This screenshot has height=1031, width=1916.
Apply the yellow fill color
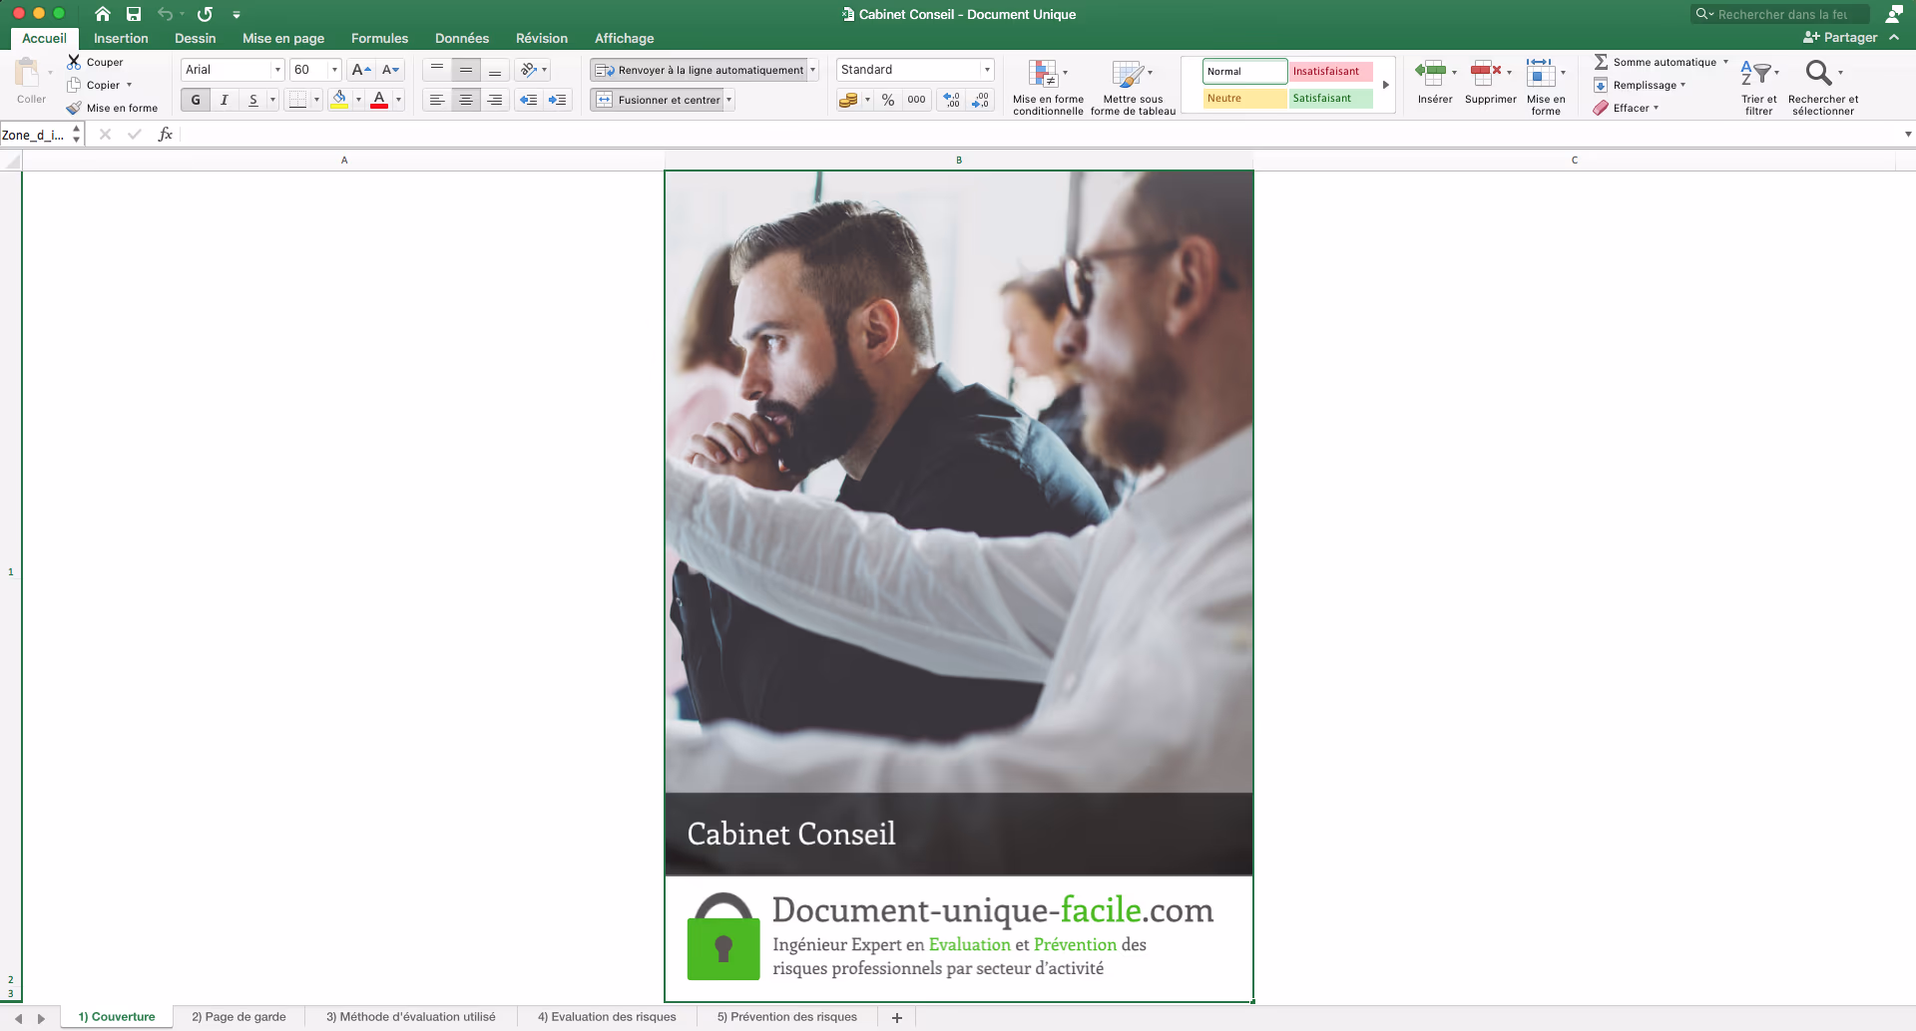coord(339,100)
